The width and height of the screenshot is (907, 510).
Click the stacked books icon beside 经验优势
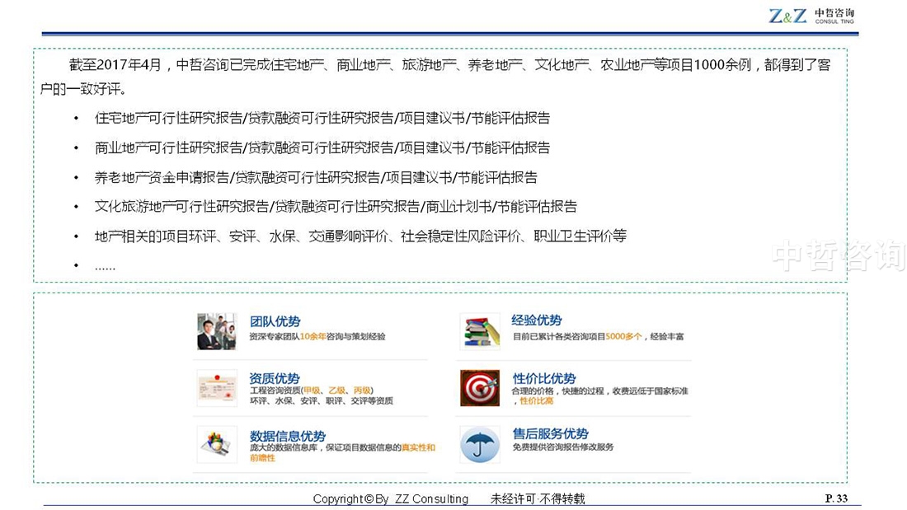(480, 330)
